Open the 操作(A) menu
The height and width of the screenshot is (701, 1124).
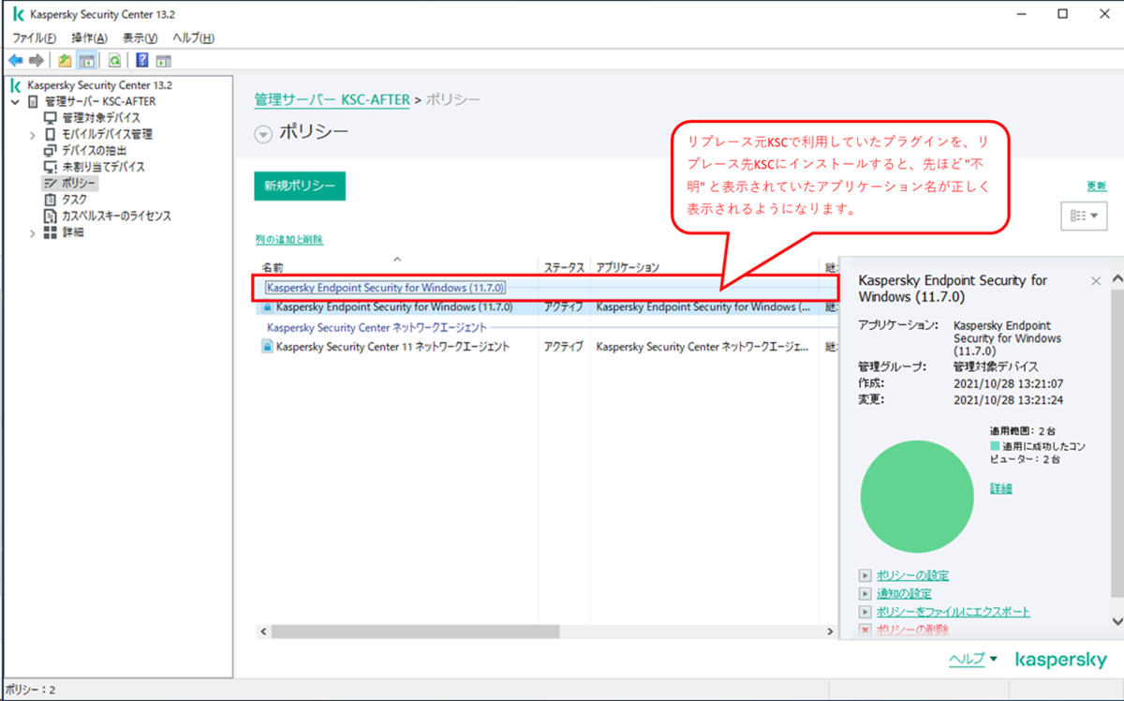[x=90, y=37]
